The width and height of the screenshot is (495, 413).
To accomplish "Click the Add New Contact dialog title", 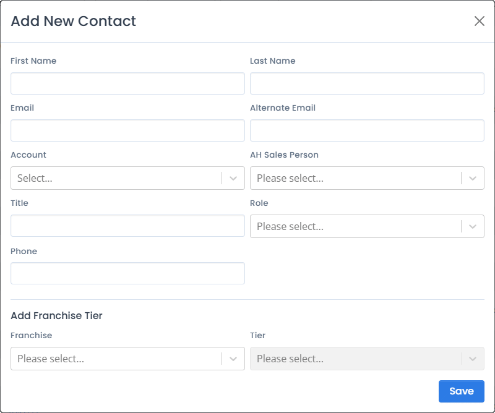I will coord(73,21).
